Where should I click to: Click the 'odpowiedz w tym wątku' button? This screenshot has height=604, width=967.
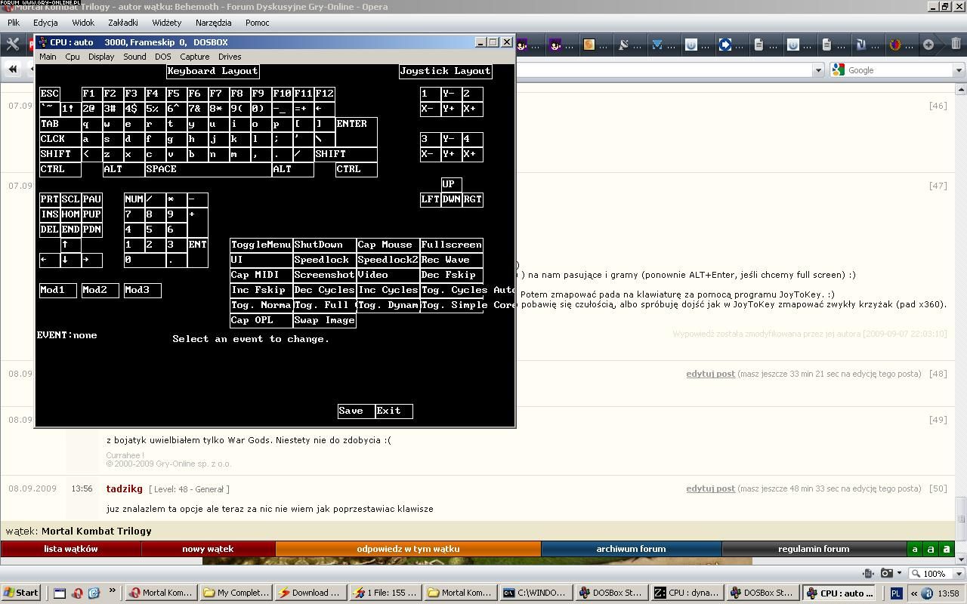click(x=408, y=549)
